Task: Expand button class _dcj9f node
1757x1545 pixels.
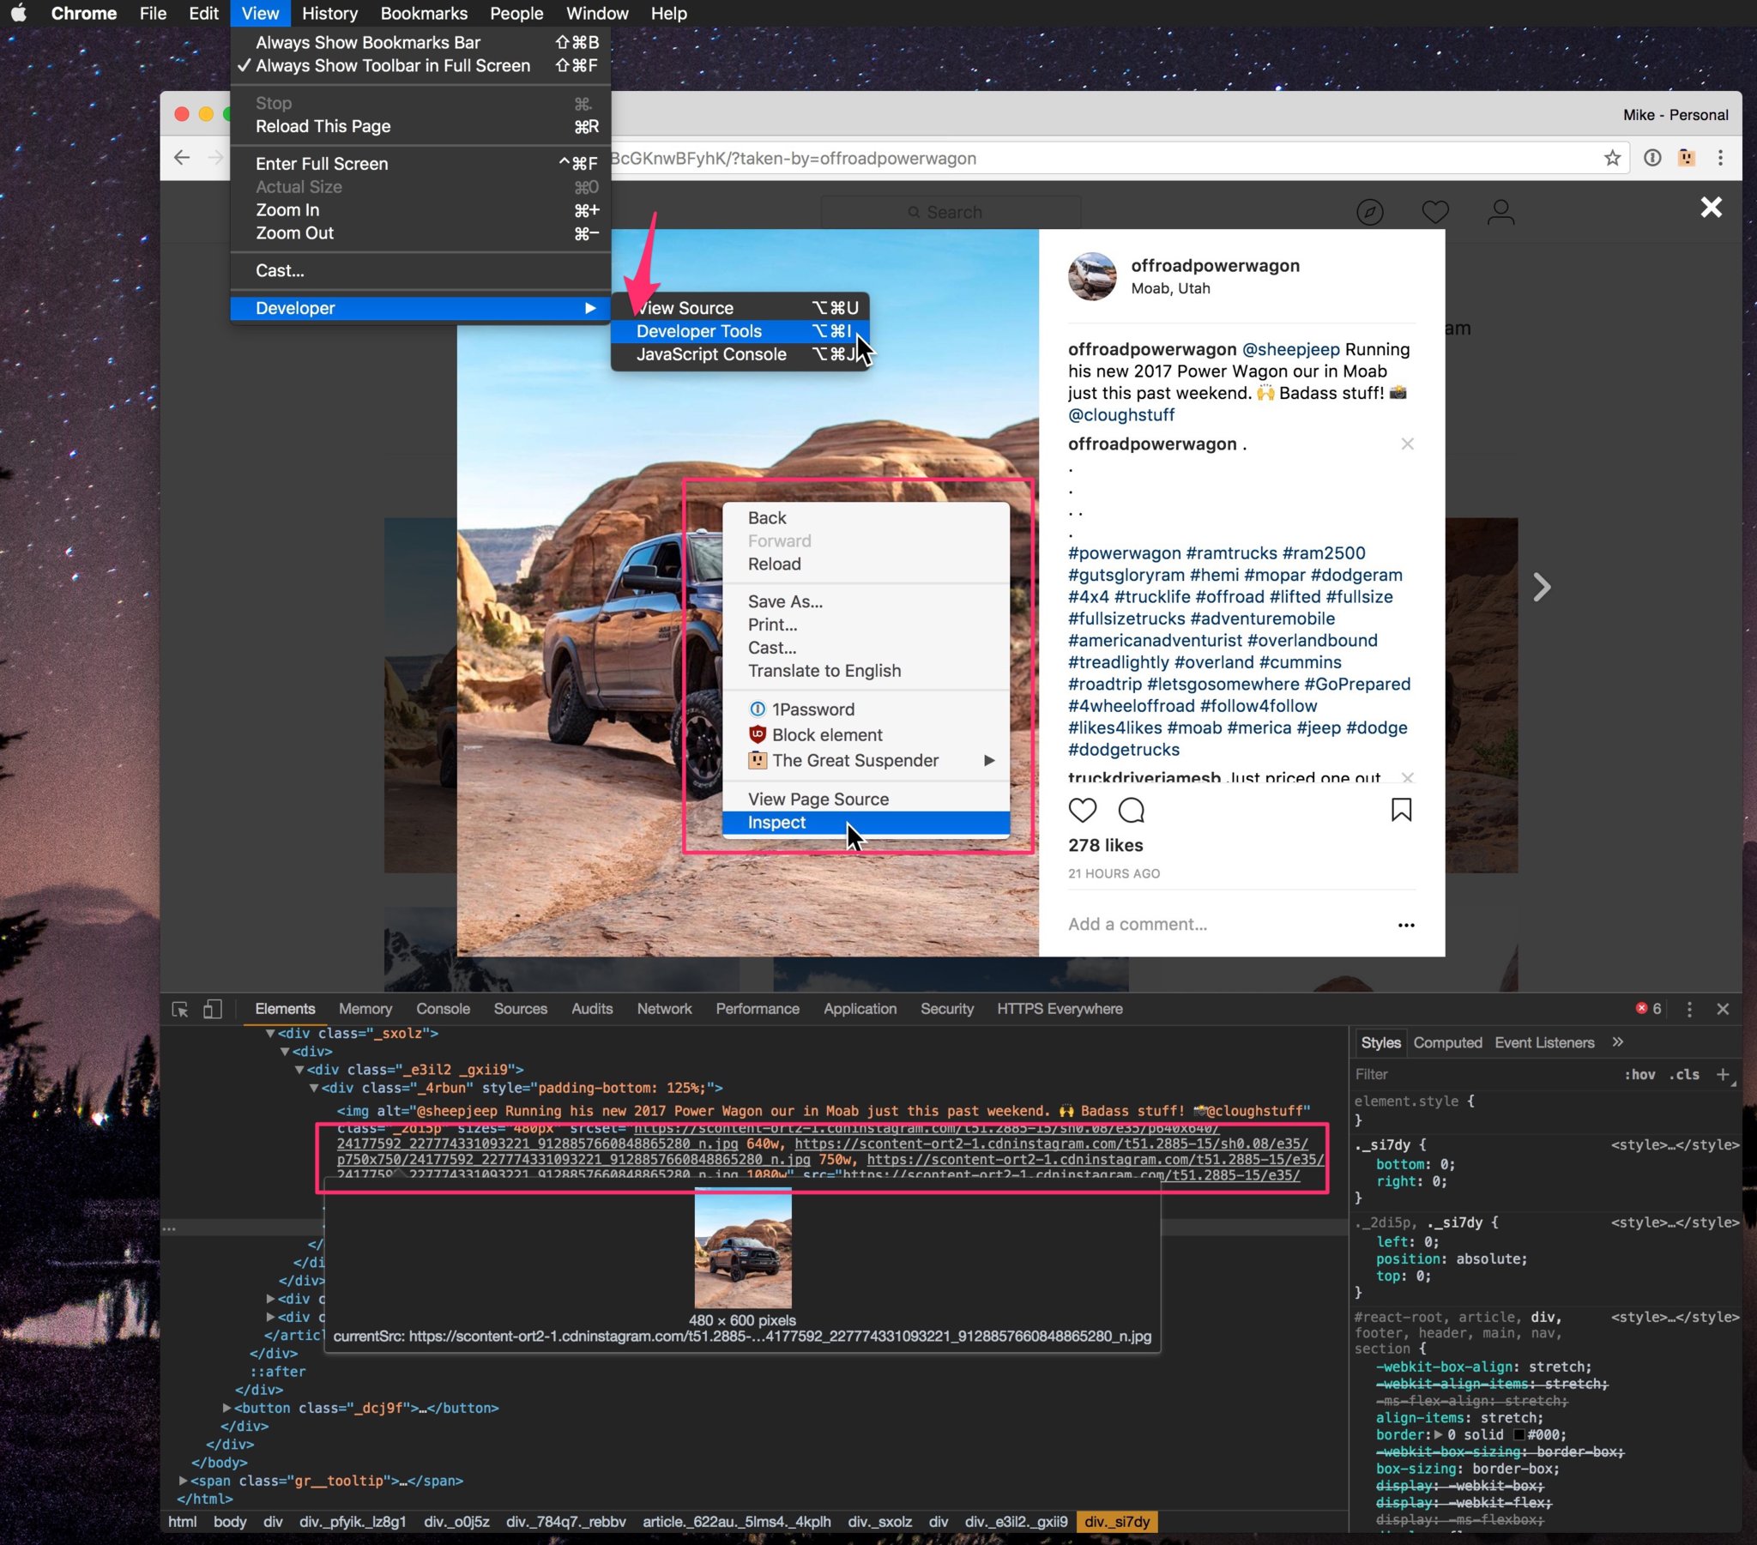Action: point(226,1408)
